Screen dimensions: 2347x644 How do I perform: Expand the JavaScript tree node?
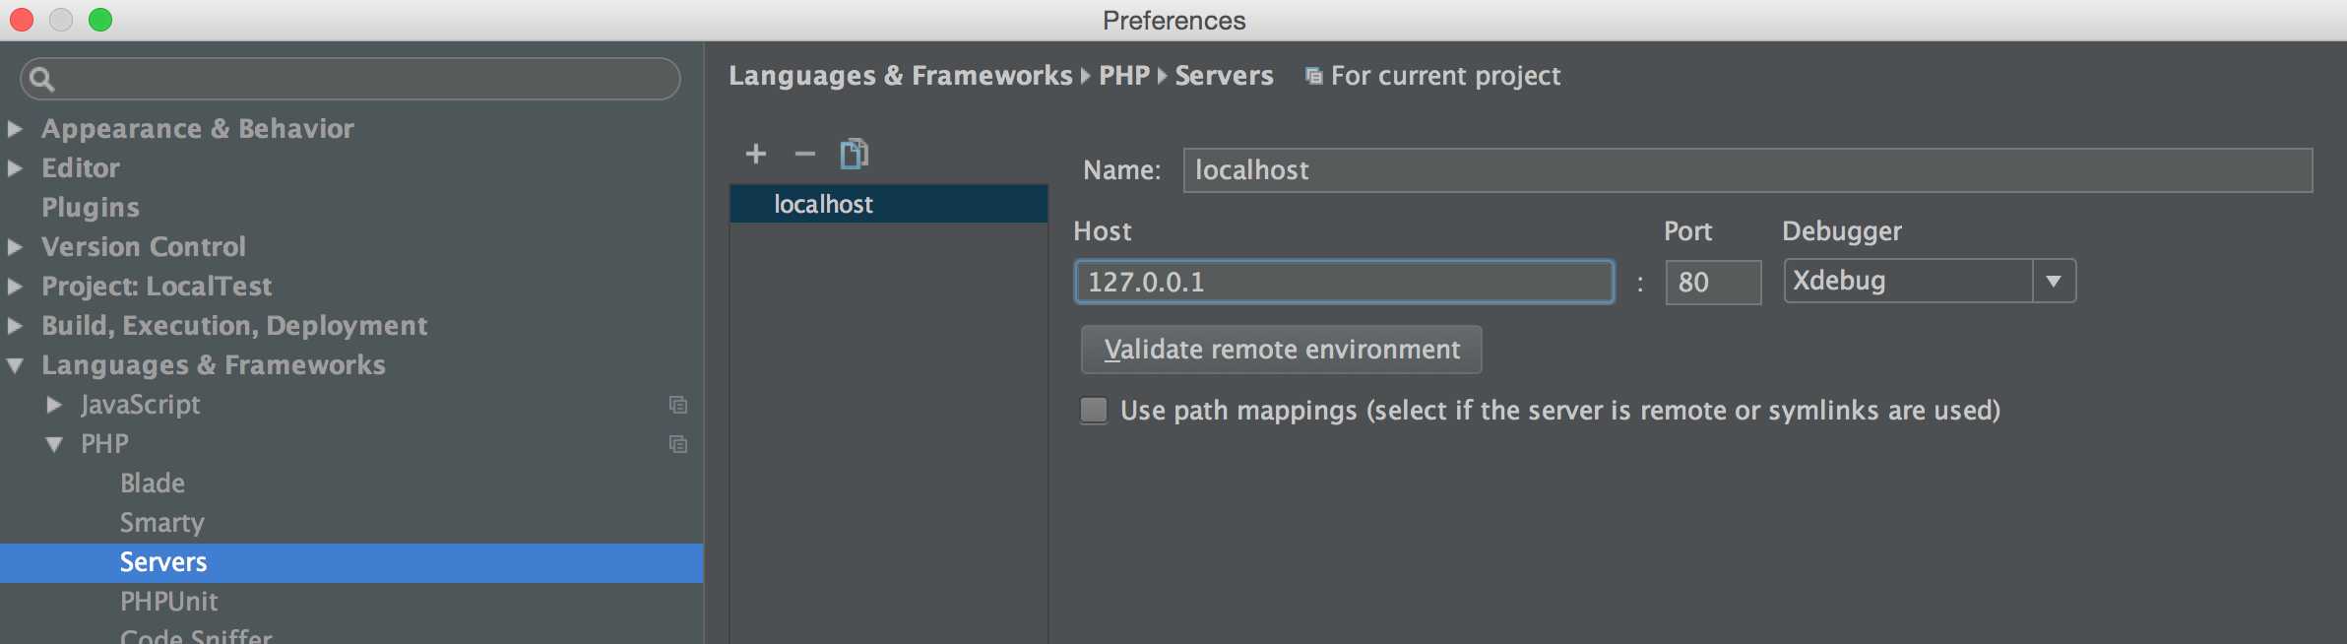tap(54, 405)
